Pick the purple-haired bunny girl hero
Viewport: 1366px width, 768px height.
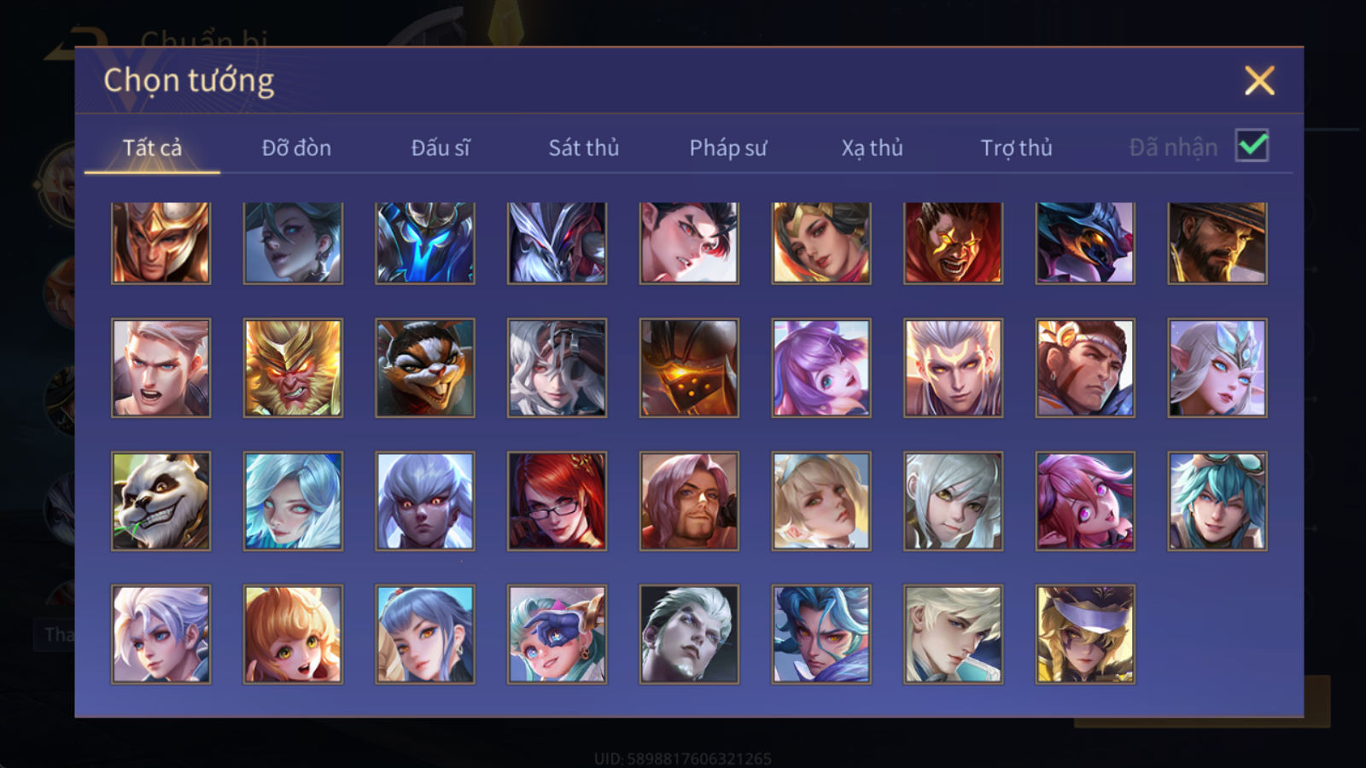coord(821,368)
